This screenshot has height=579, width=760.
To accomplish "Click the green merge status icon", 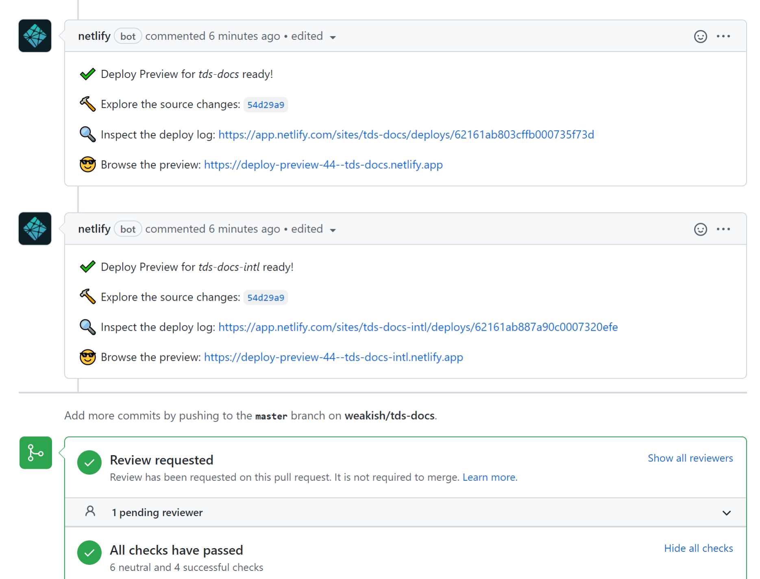I will click(x=36, y=453).
